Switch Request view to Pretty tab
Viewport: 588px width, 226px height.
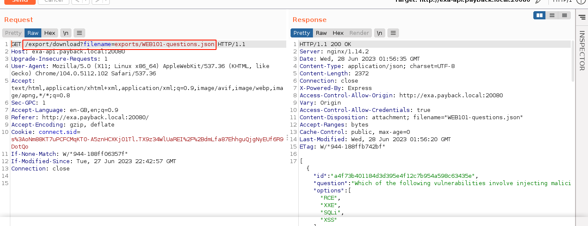tap(13, 33)
